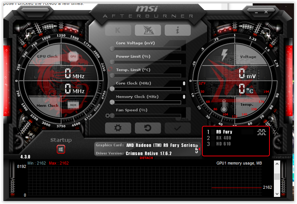Click the GPU chip icon
This screenshot has width=297, height=204.
click(73, 56)
